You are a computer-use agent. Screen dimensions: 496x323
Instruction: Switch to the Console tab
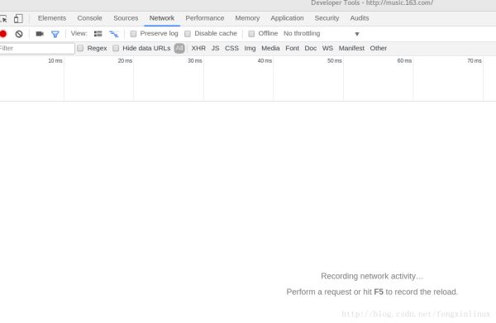[89, 18]
